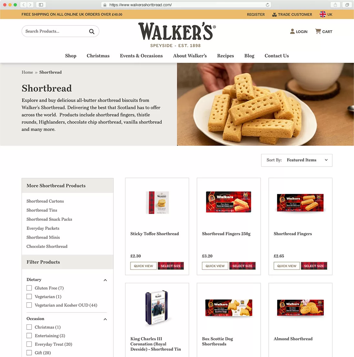Check the Gluten Free filter
The image size is (354, 357).
pyautogui.click(x=29, y=288)
